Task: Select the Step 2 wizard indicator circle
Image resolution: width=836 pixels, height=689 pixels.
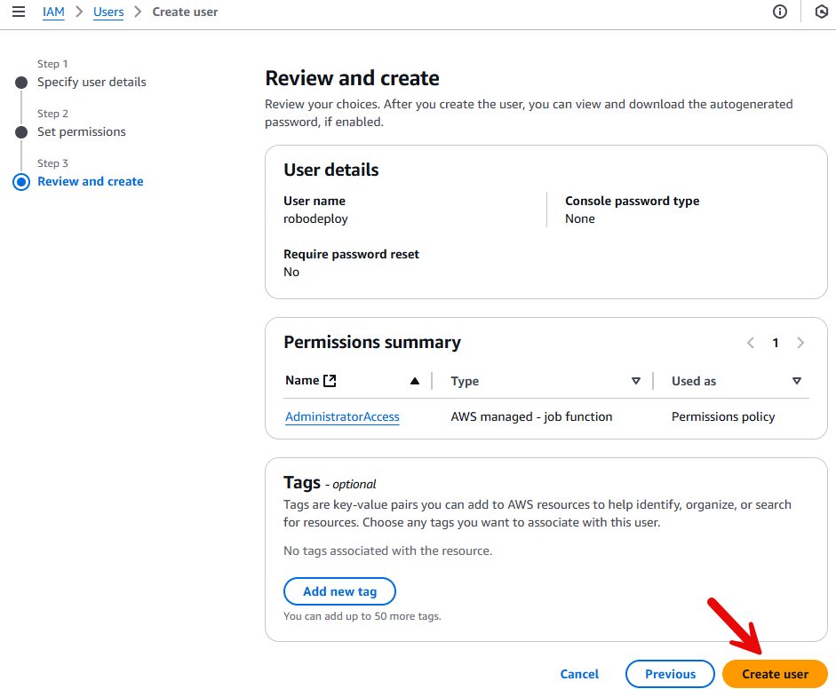Action: (x=21, y=132)
